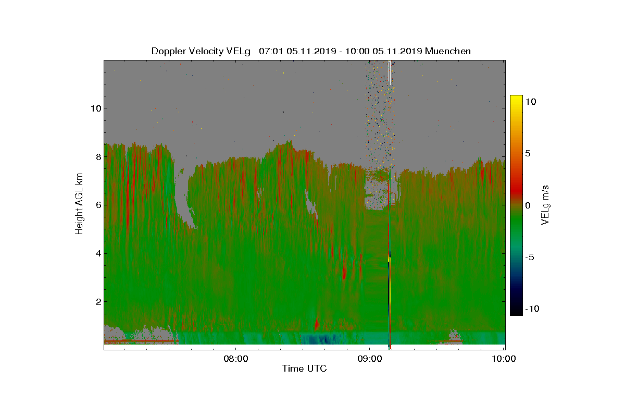The width and height of the screenshot is (625, 417).
Task: Click the colorbar tick label '0'
Action: (528, 205)
